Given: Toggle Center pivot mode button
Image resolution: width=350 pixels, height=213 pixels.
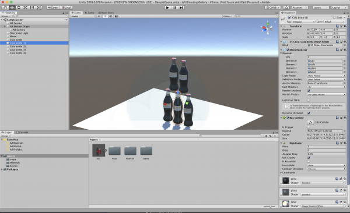Looking at the screenshot, I should click(x=53, y=8).
